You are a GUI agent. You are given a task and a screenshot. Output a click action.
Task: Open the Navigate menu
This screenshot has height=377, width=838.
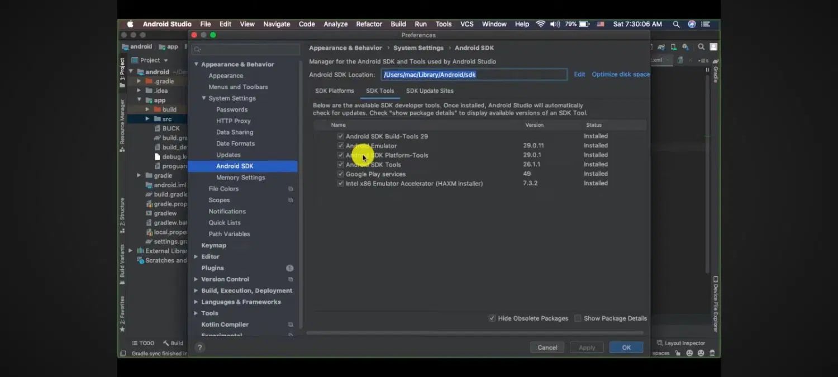tap(277, 24)
